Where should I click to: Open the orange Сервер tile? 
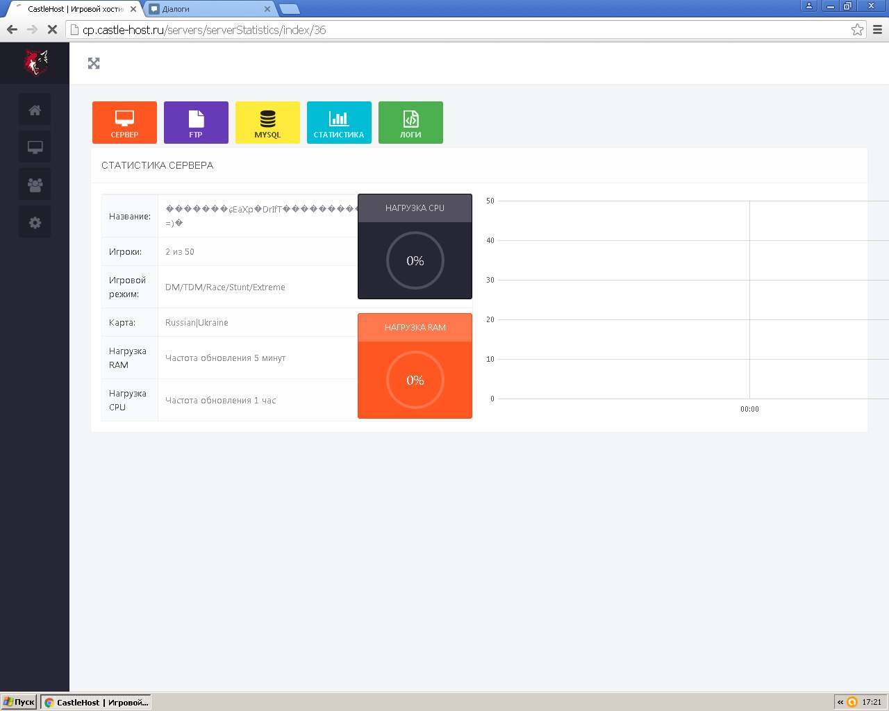124,123
